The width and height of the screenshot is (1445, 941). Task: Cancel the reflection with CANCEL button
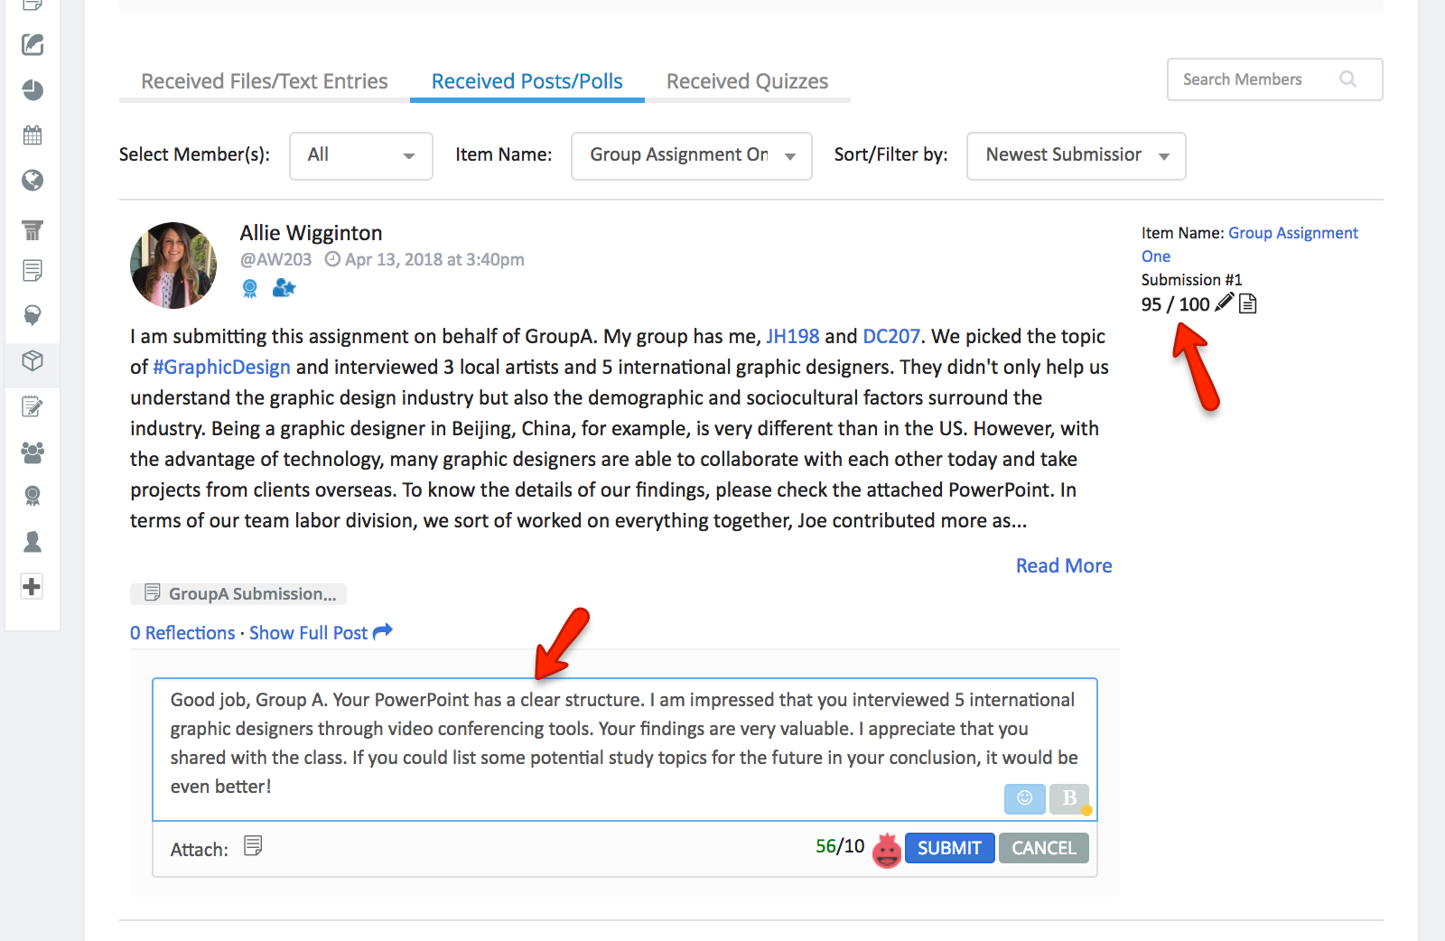tap(1044, 848)
